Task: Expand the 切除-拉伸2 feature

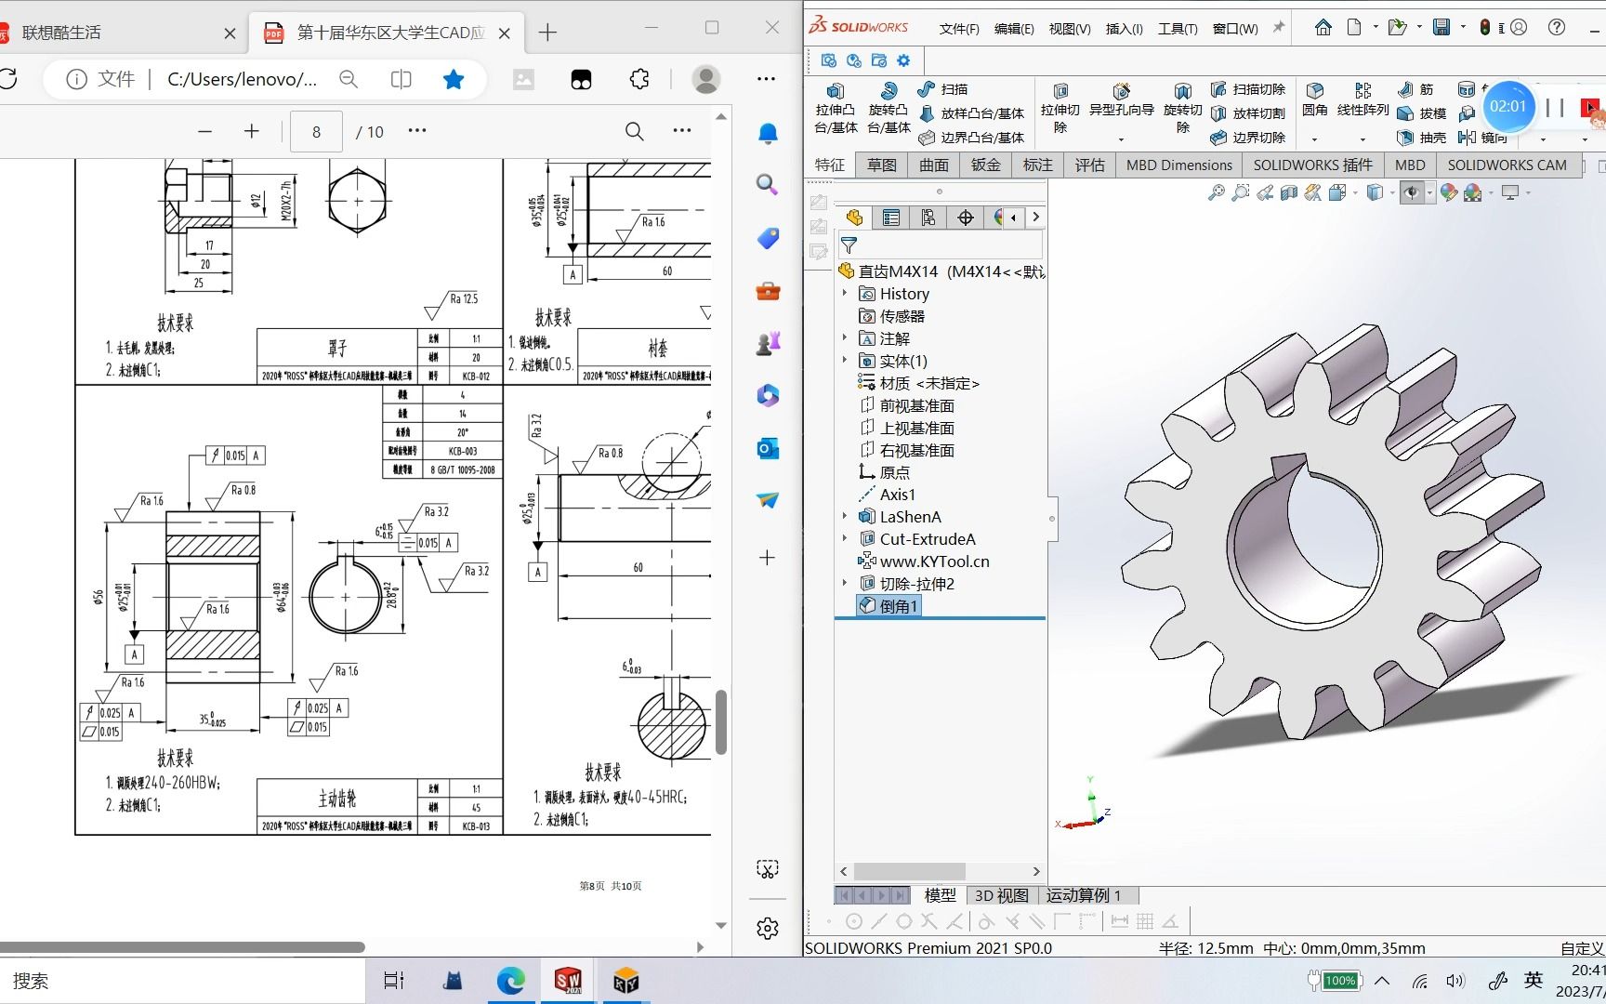Action: coord(845,584)
